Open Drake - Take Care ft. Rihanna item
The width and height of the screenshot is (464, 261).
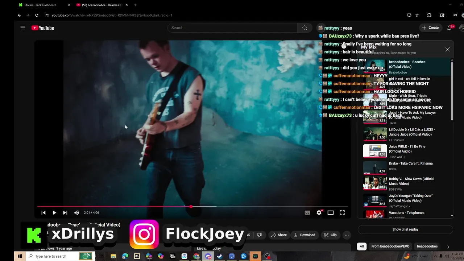coord(406,167)
